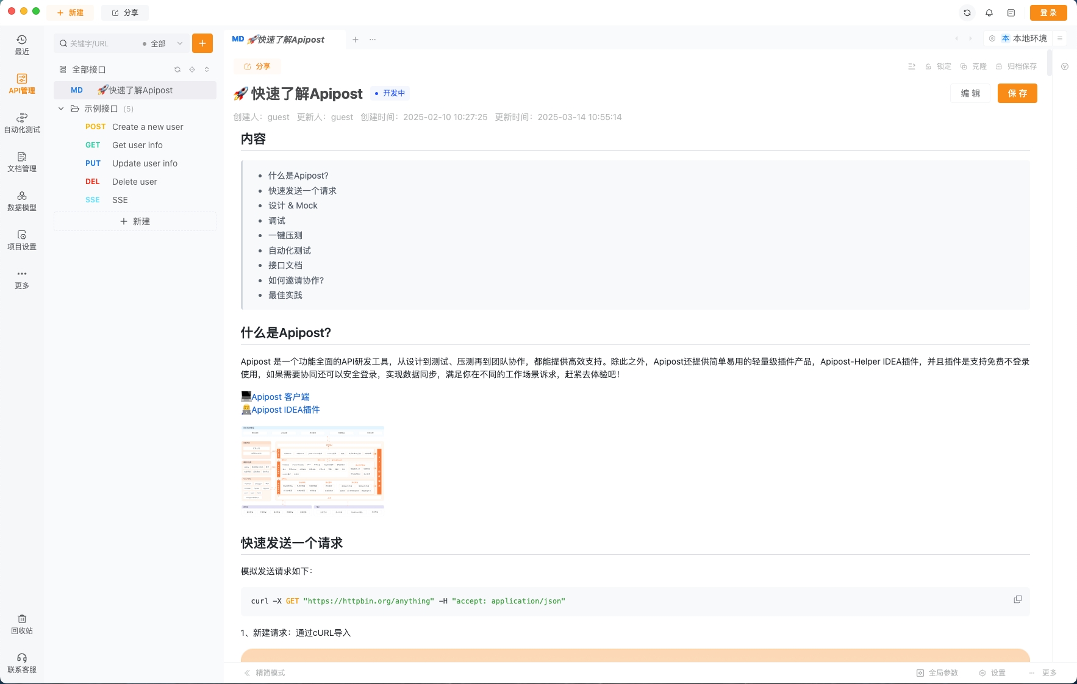This screenshot has height=684, width=1077.
Task: Click the 最佳实践 contents entry
Action: 285,295
